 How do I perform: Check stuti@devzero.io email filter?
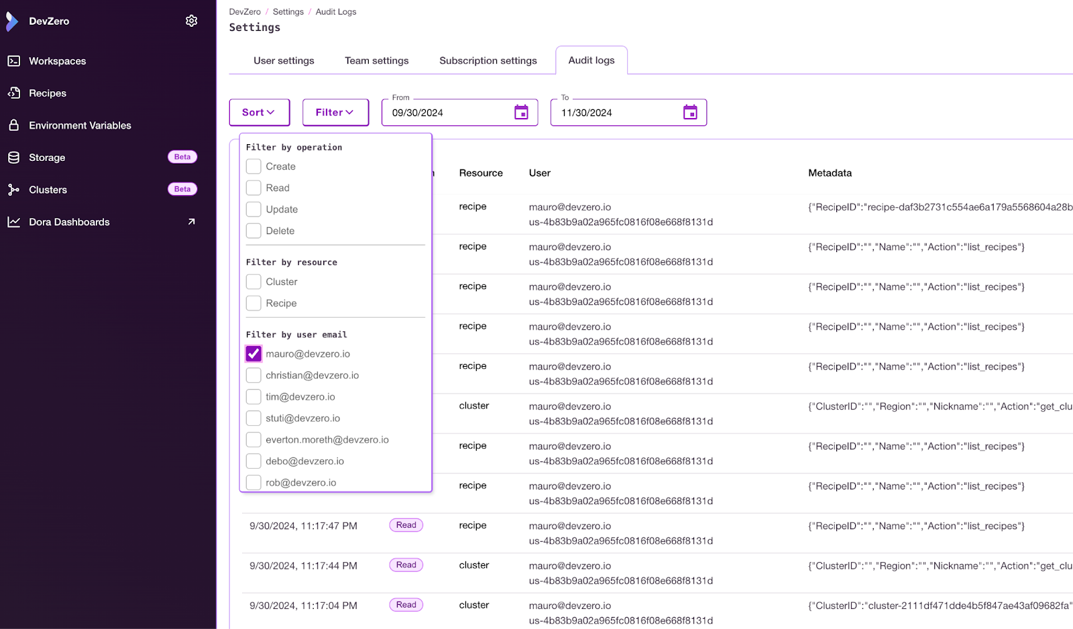(253, 418)
